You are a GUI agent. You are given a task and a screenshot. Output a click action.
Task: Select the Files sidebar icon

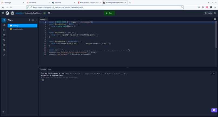click(x=4, y=20)
